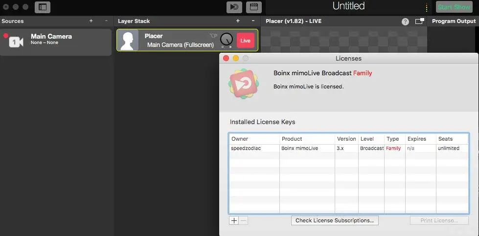Toggle the Placer layer Live button

tap(246, 40)
